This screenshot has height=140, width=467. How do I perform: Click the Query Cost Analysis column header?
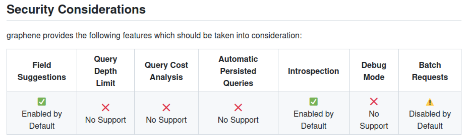pyautogui.click(x=166, y=71)
